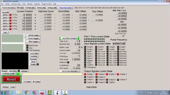This screenshot has width=170, height=95.
Task: Click G-Codes button
Action: (x=27, y=82)
